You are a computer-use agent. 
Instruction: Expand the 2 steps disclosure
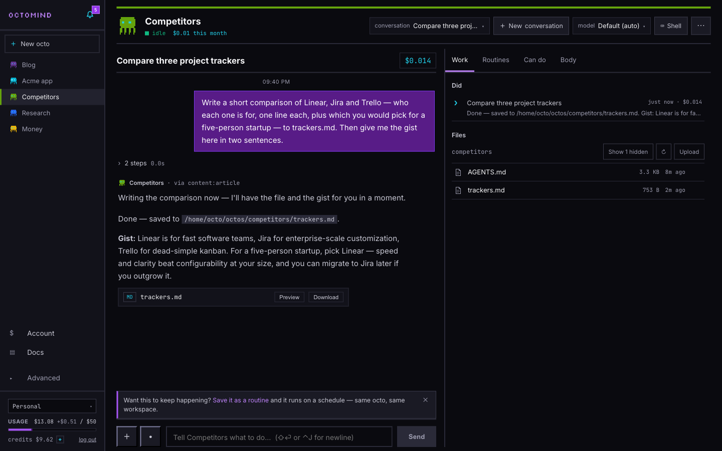pos(141,163)
